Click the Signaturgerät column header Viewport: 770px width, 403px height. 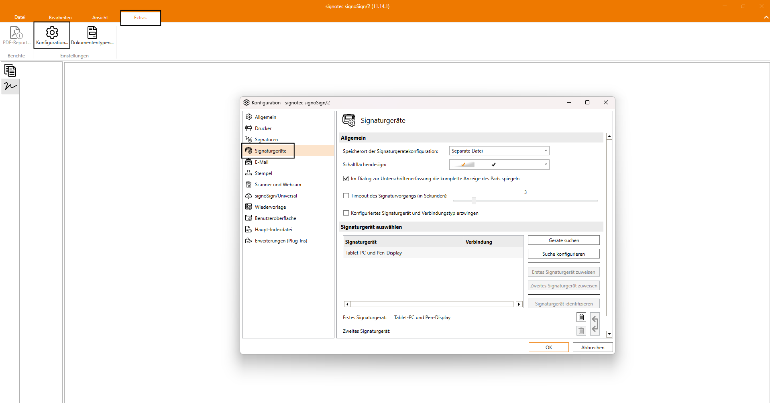pos(403,242)
